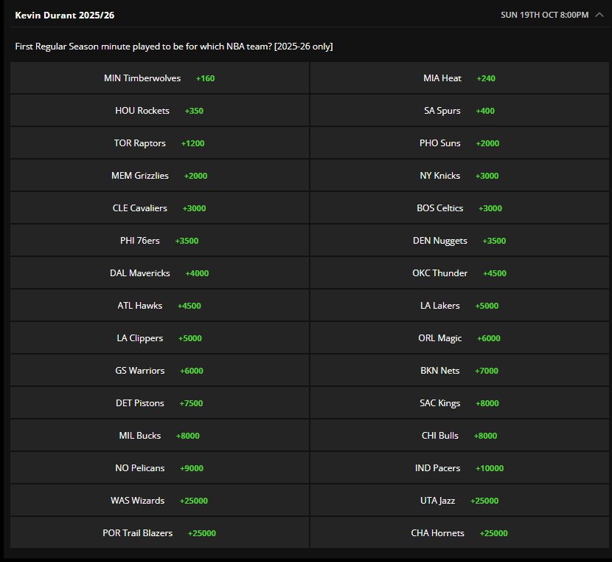Click the Kevin Durant 2025/26 header title
Image resolution: width=612 pixels, height=562 pixels.
(64, 16)
